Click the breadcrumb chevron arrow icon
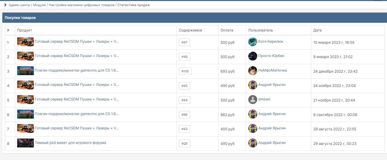Image resolution: width=387 pixels, height=160 pixels. (5, 5)
